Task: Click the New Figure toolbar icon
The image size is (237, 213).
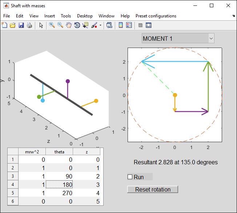Action: pos(4,25)
